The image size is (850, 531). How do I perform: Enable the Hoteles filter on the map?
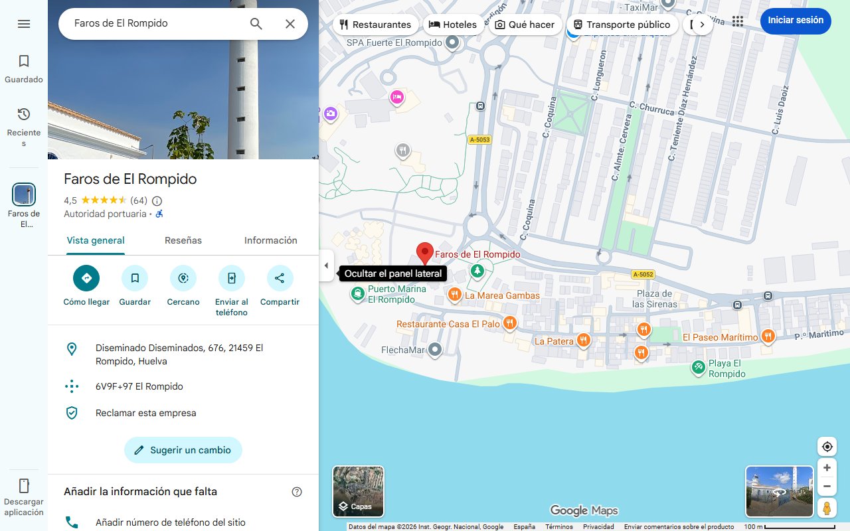click(454, 24)
